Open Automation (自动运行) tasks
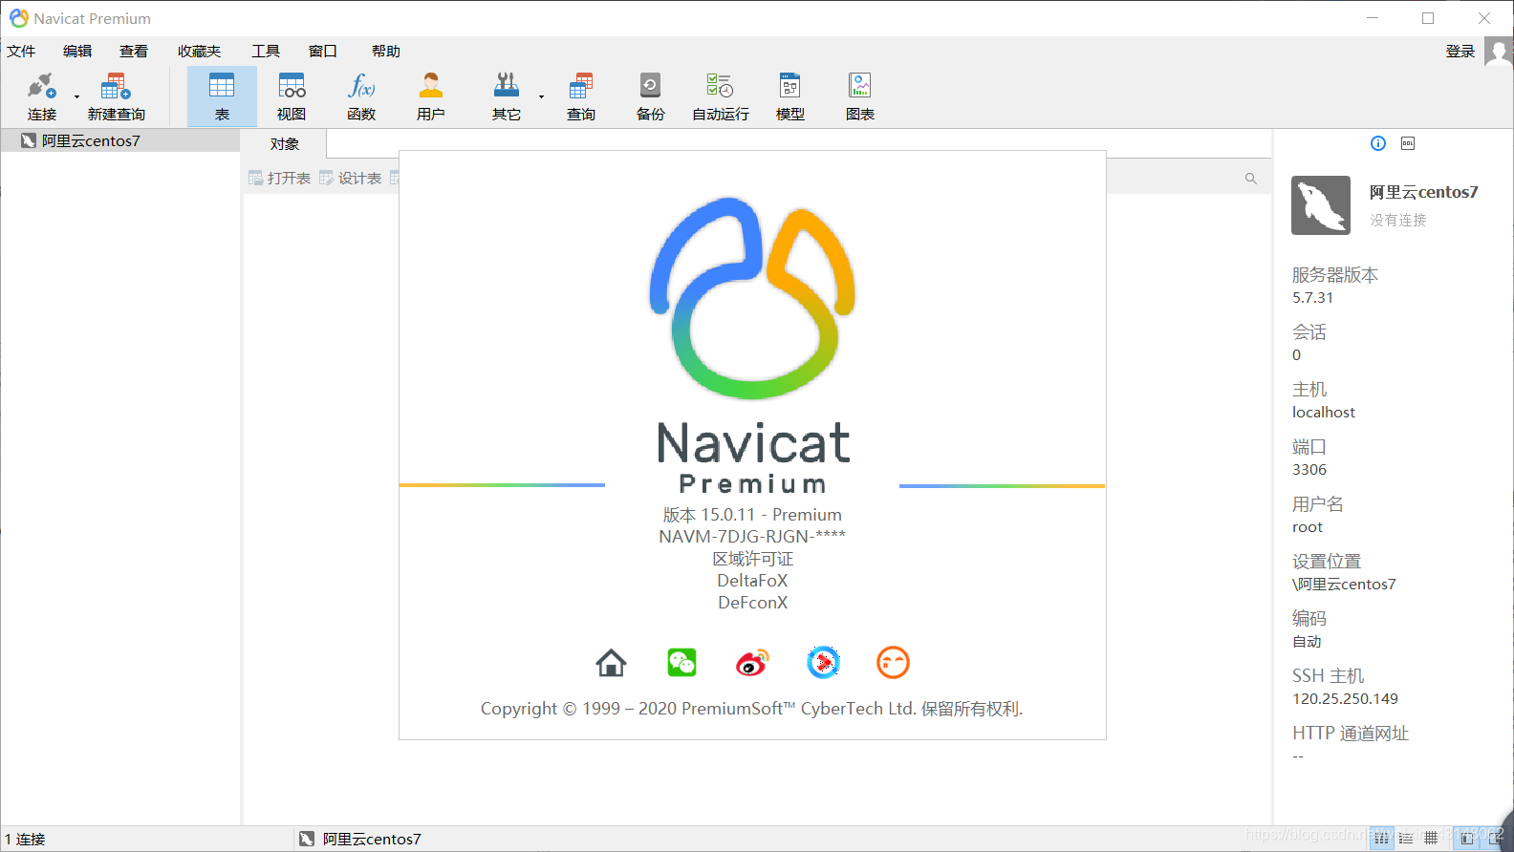This screenshot has width=1514, height=852. tap(720, 96)
